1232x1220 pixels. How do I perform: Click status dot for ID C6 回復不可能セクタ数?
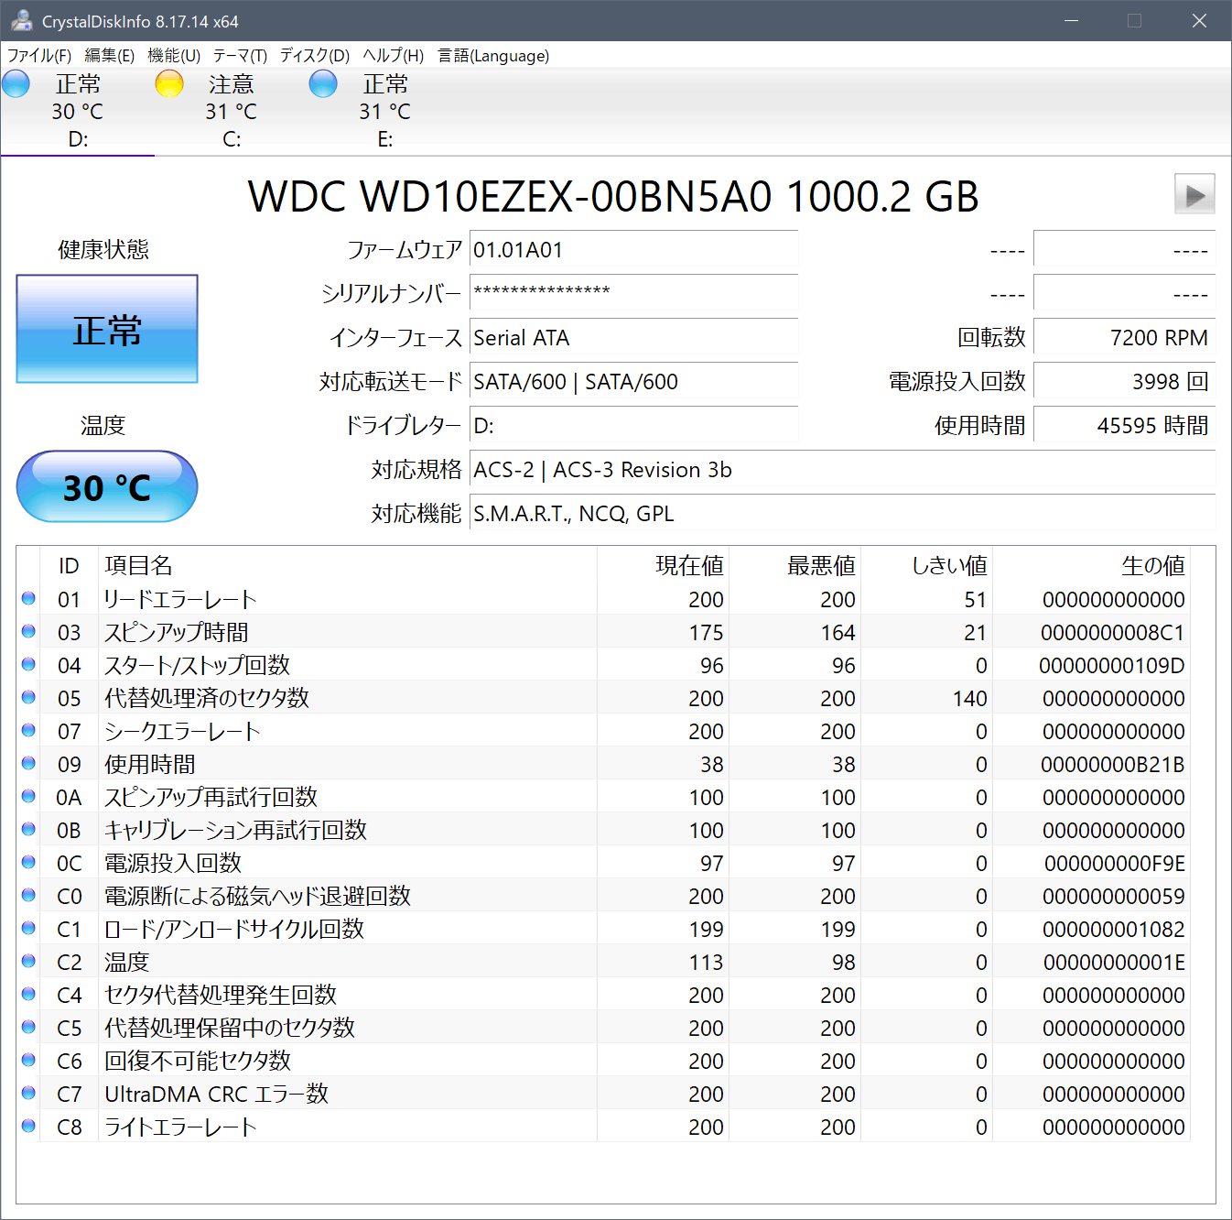point(28,1060)
